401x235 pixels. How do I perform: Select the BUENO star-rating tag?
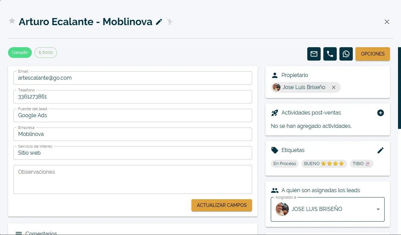(324, 164)
